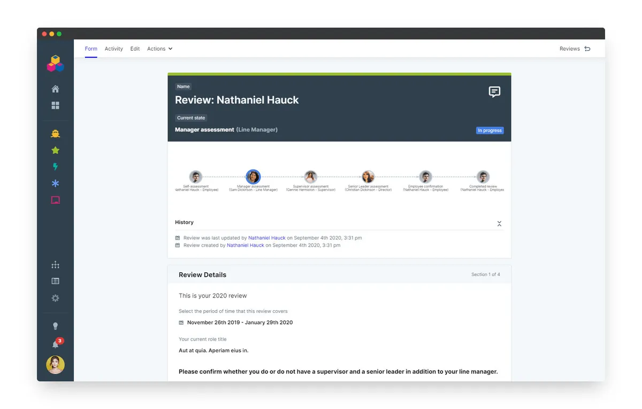Select the pink monitor icon in sidebar
Image resolution: width=642 pixels, height=409 pixels.
point(55,200)
